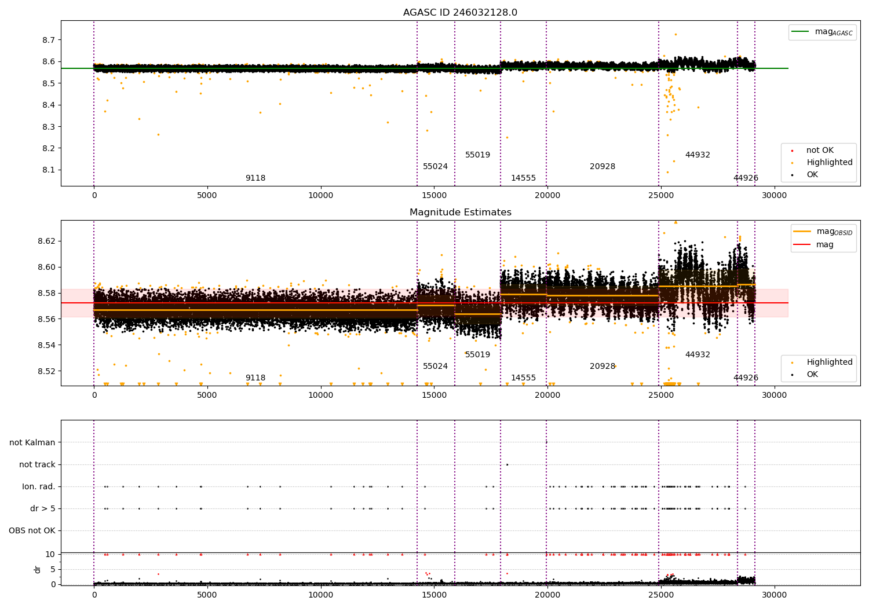869x608 pixels.
Task: Click the rotated 'dr' axis label
Action: click(38, 569)
